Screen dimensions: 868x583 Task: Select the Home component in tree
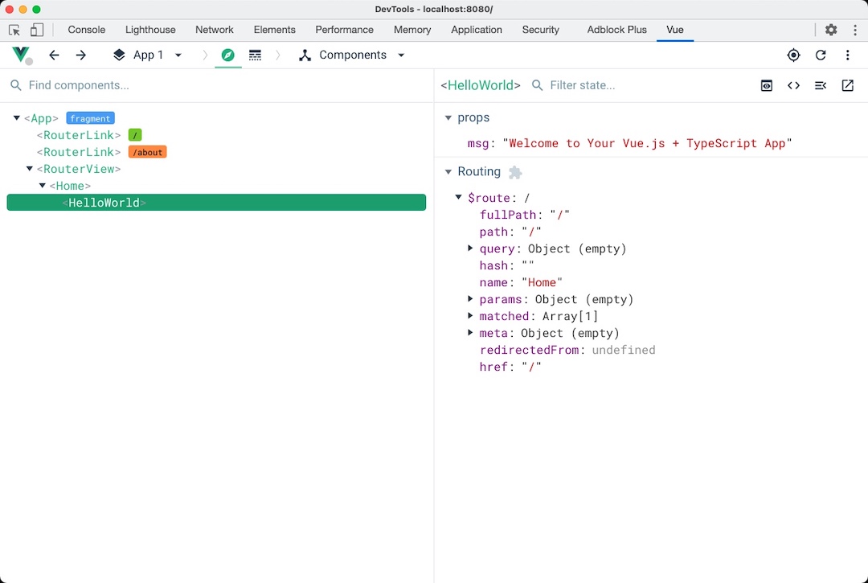tap(70, 186)
